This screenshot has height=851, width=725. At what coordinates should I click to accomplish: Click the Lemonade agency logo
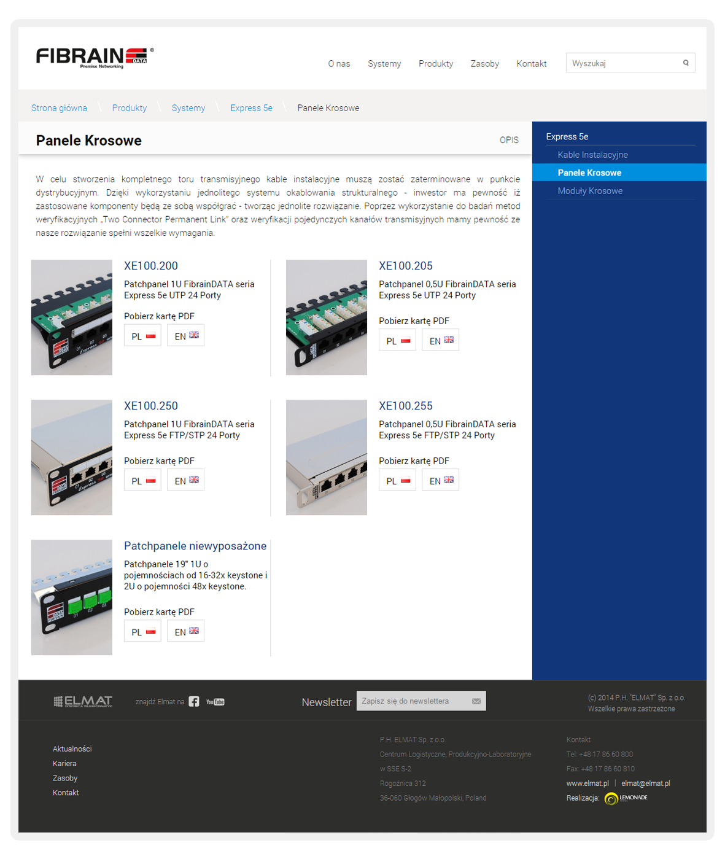[x=626, y=798]
